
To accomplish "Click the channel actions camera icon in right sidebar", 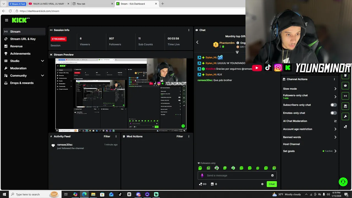I will point(345,106).
